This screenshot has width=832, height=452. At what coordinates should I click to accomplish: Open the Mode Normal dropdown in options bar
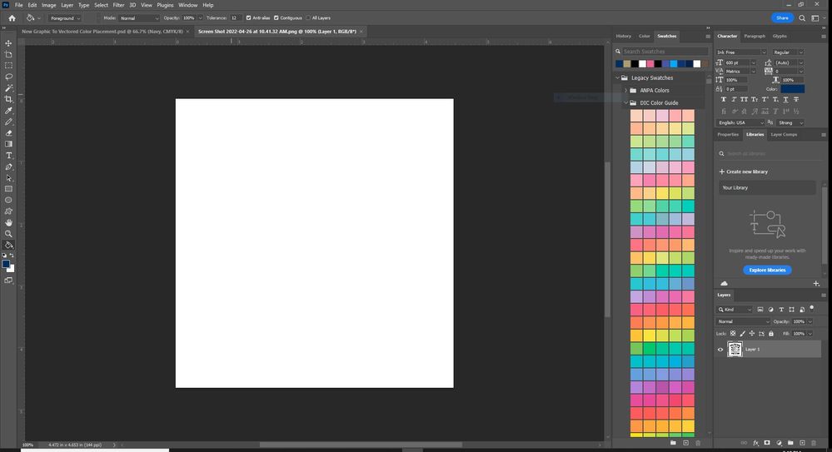click(x=138, y=18)
